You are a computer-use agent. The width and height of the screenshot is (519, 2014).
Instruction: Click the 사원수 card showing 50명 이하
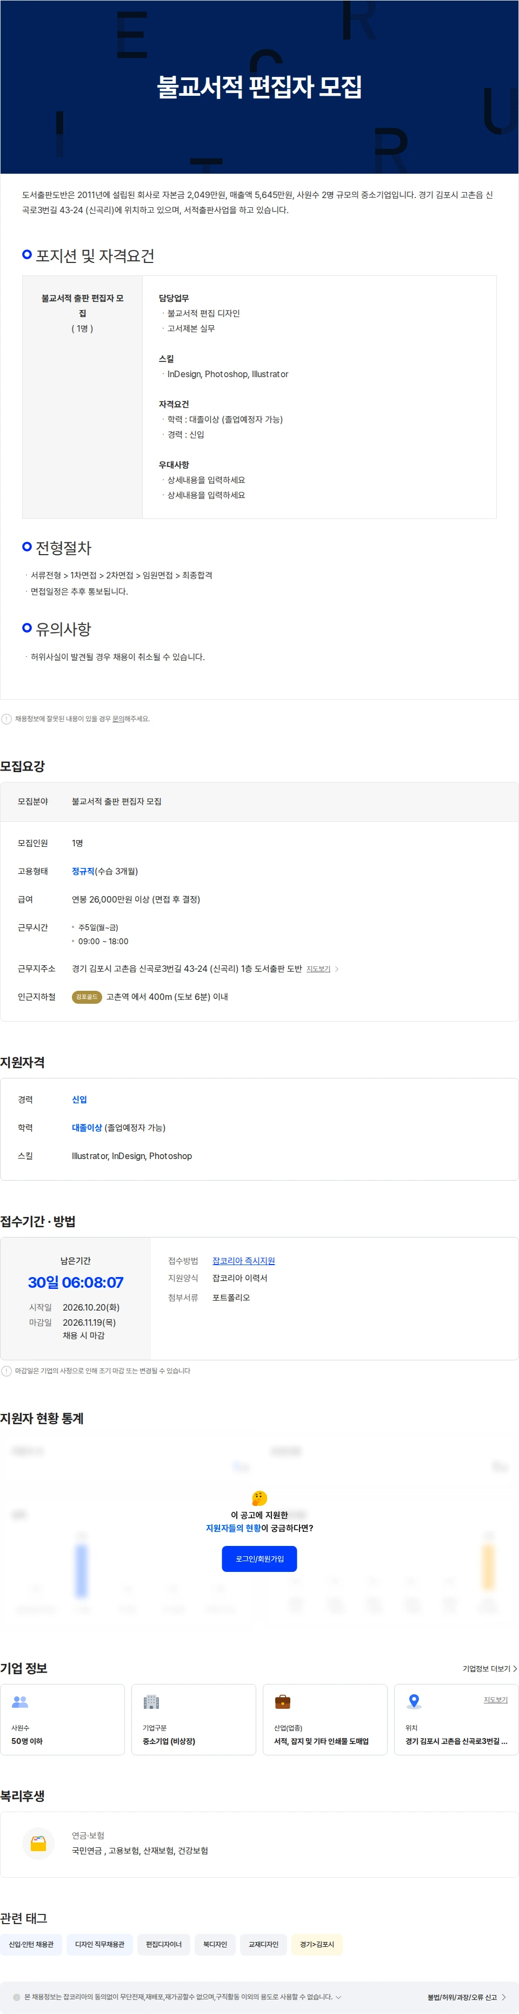pyautogui.click(x=63, y=1719)
